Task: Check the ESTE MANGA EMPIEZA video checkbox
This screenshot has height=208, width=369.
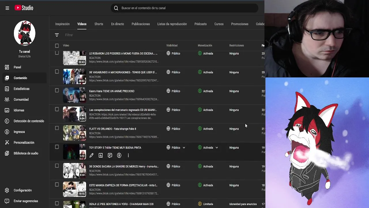Action: [57, 185]
